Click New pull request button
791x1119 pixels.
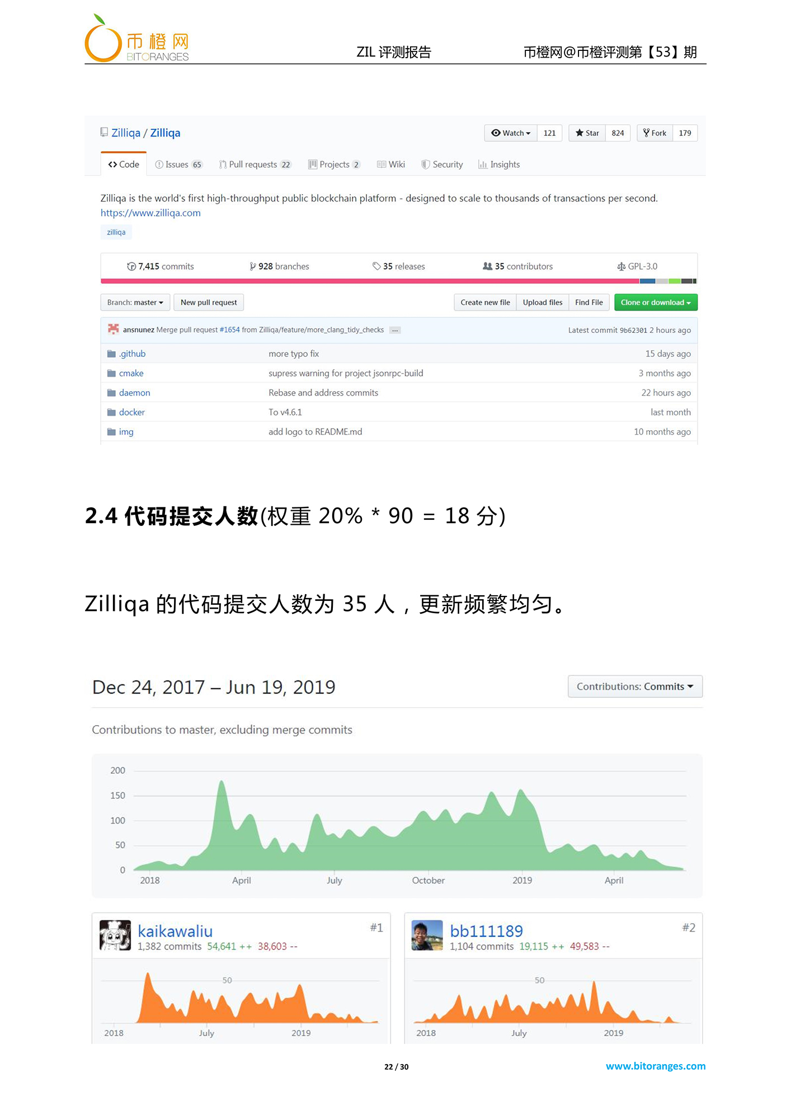(x=209, y=303)
